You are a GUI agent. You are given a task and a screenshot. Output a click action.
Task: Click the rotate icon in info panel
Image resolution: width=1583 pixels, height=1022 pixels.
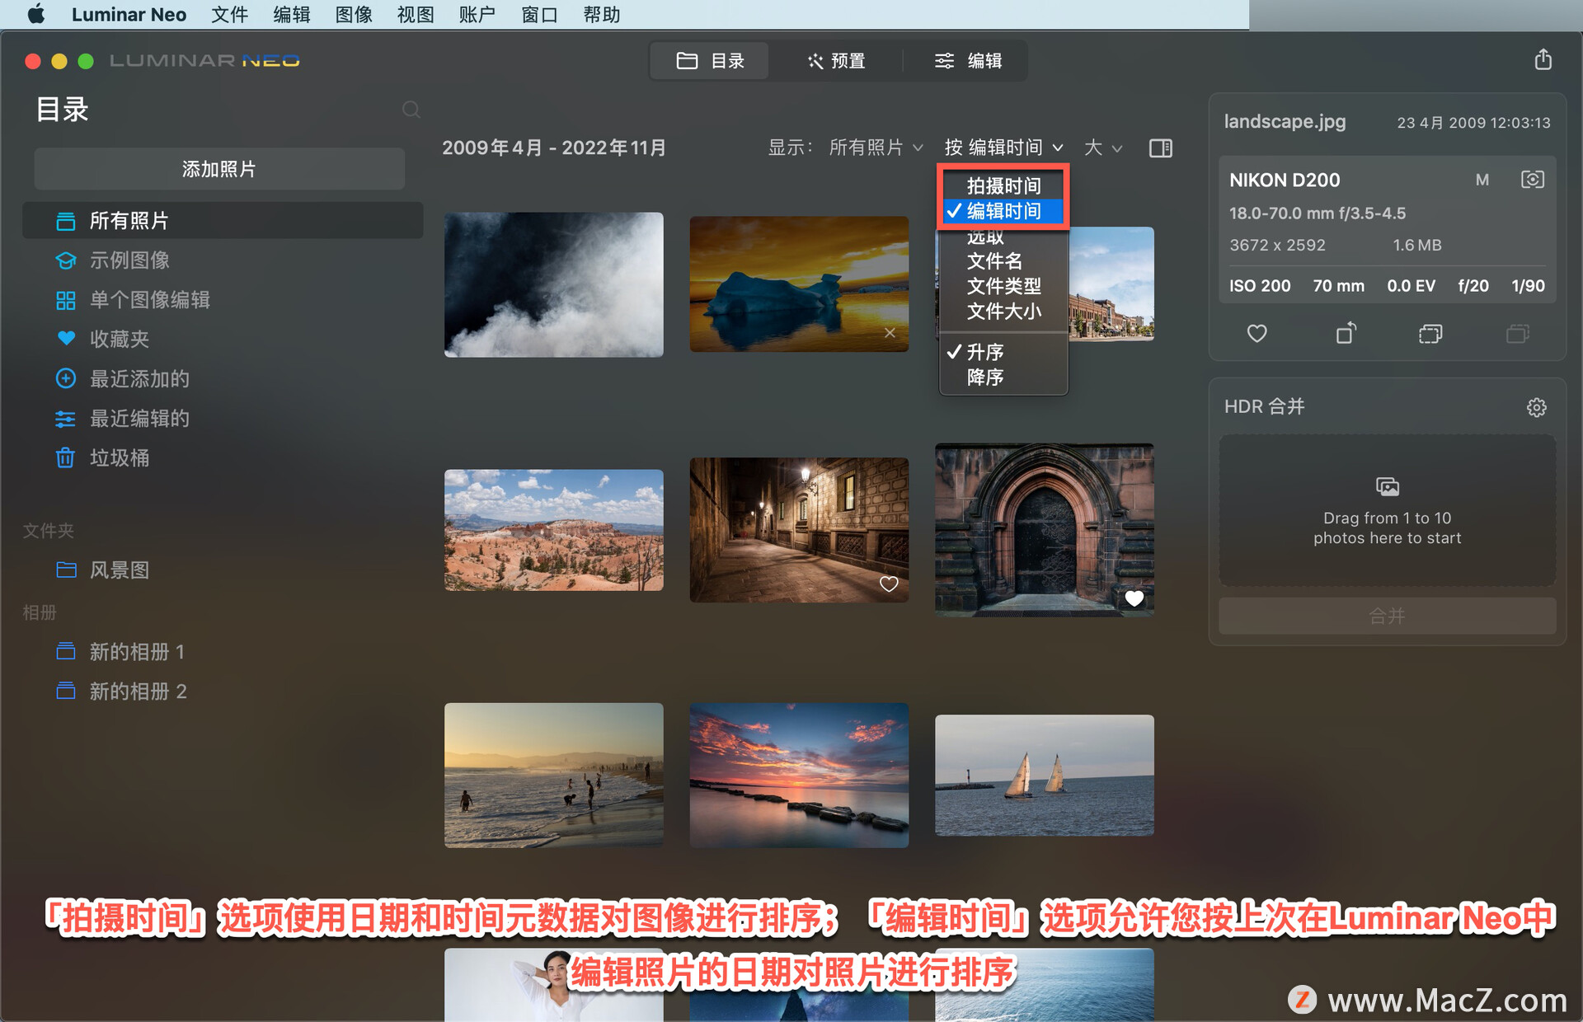pos(1346,333)
